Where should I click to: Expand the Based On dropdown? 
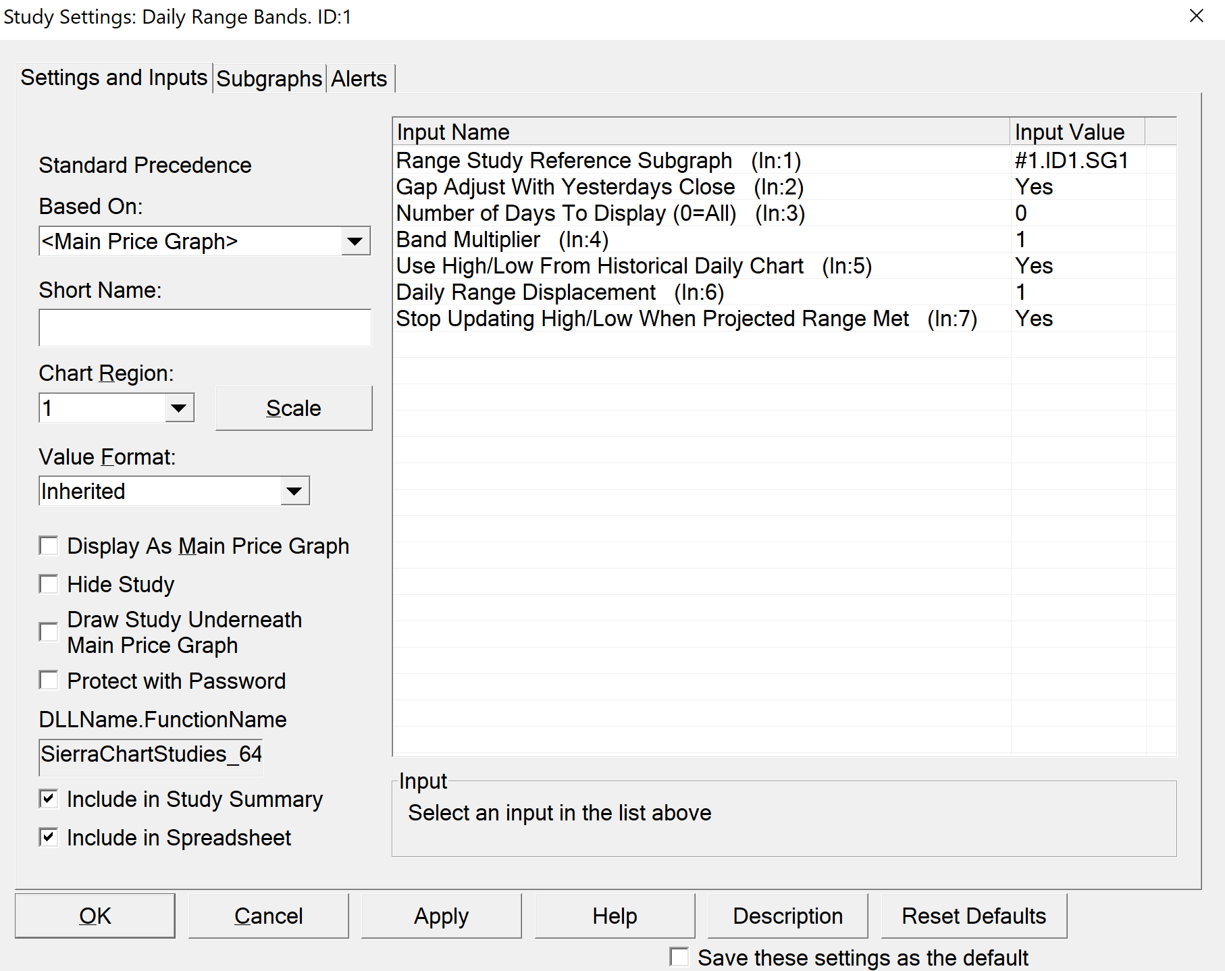355,241
